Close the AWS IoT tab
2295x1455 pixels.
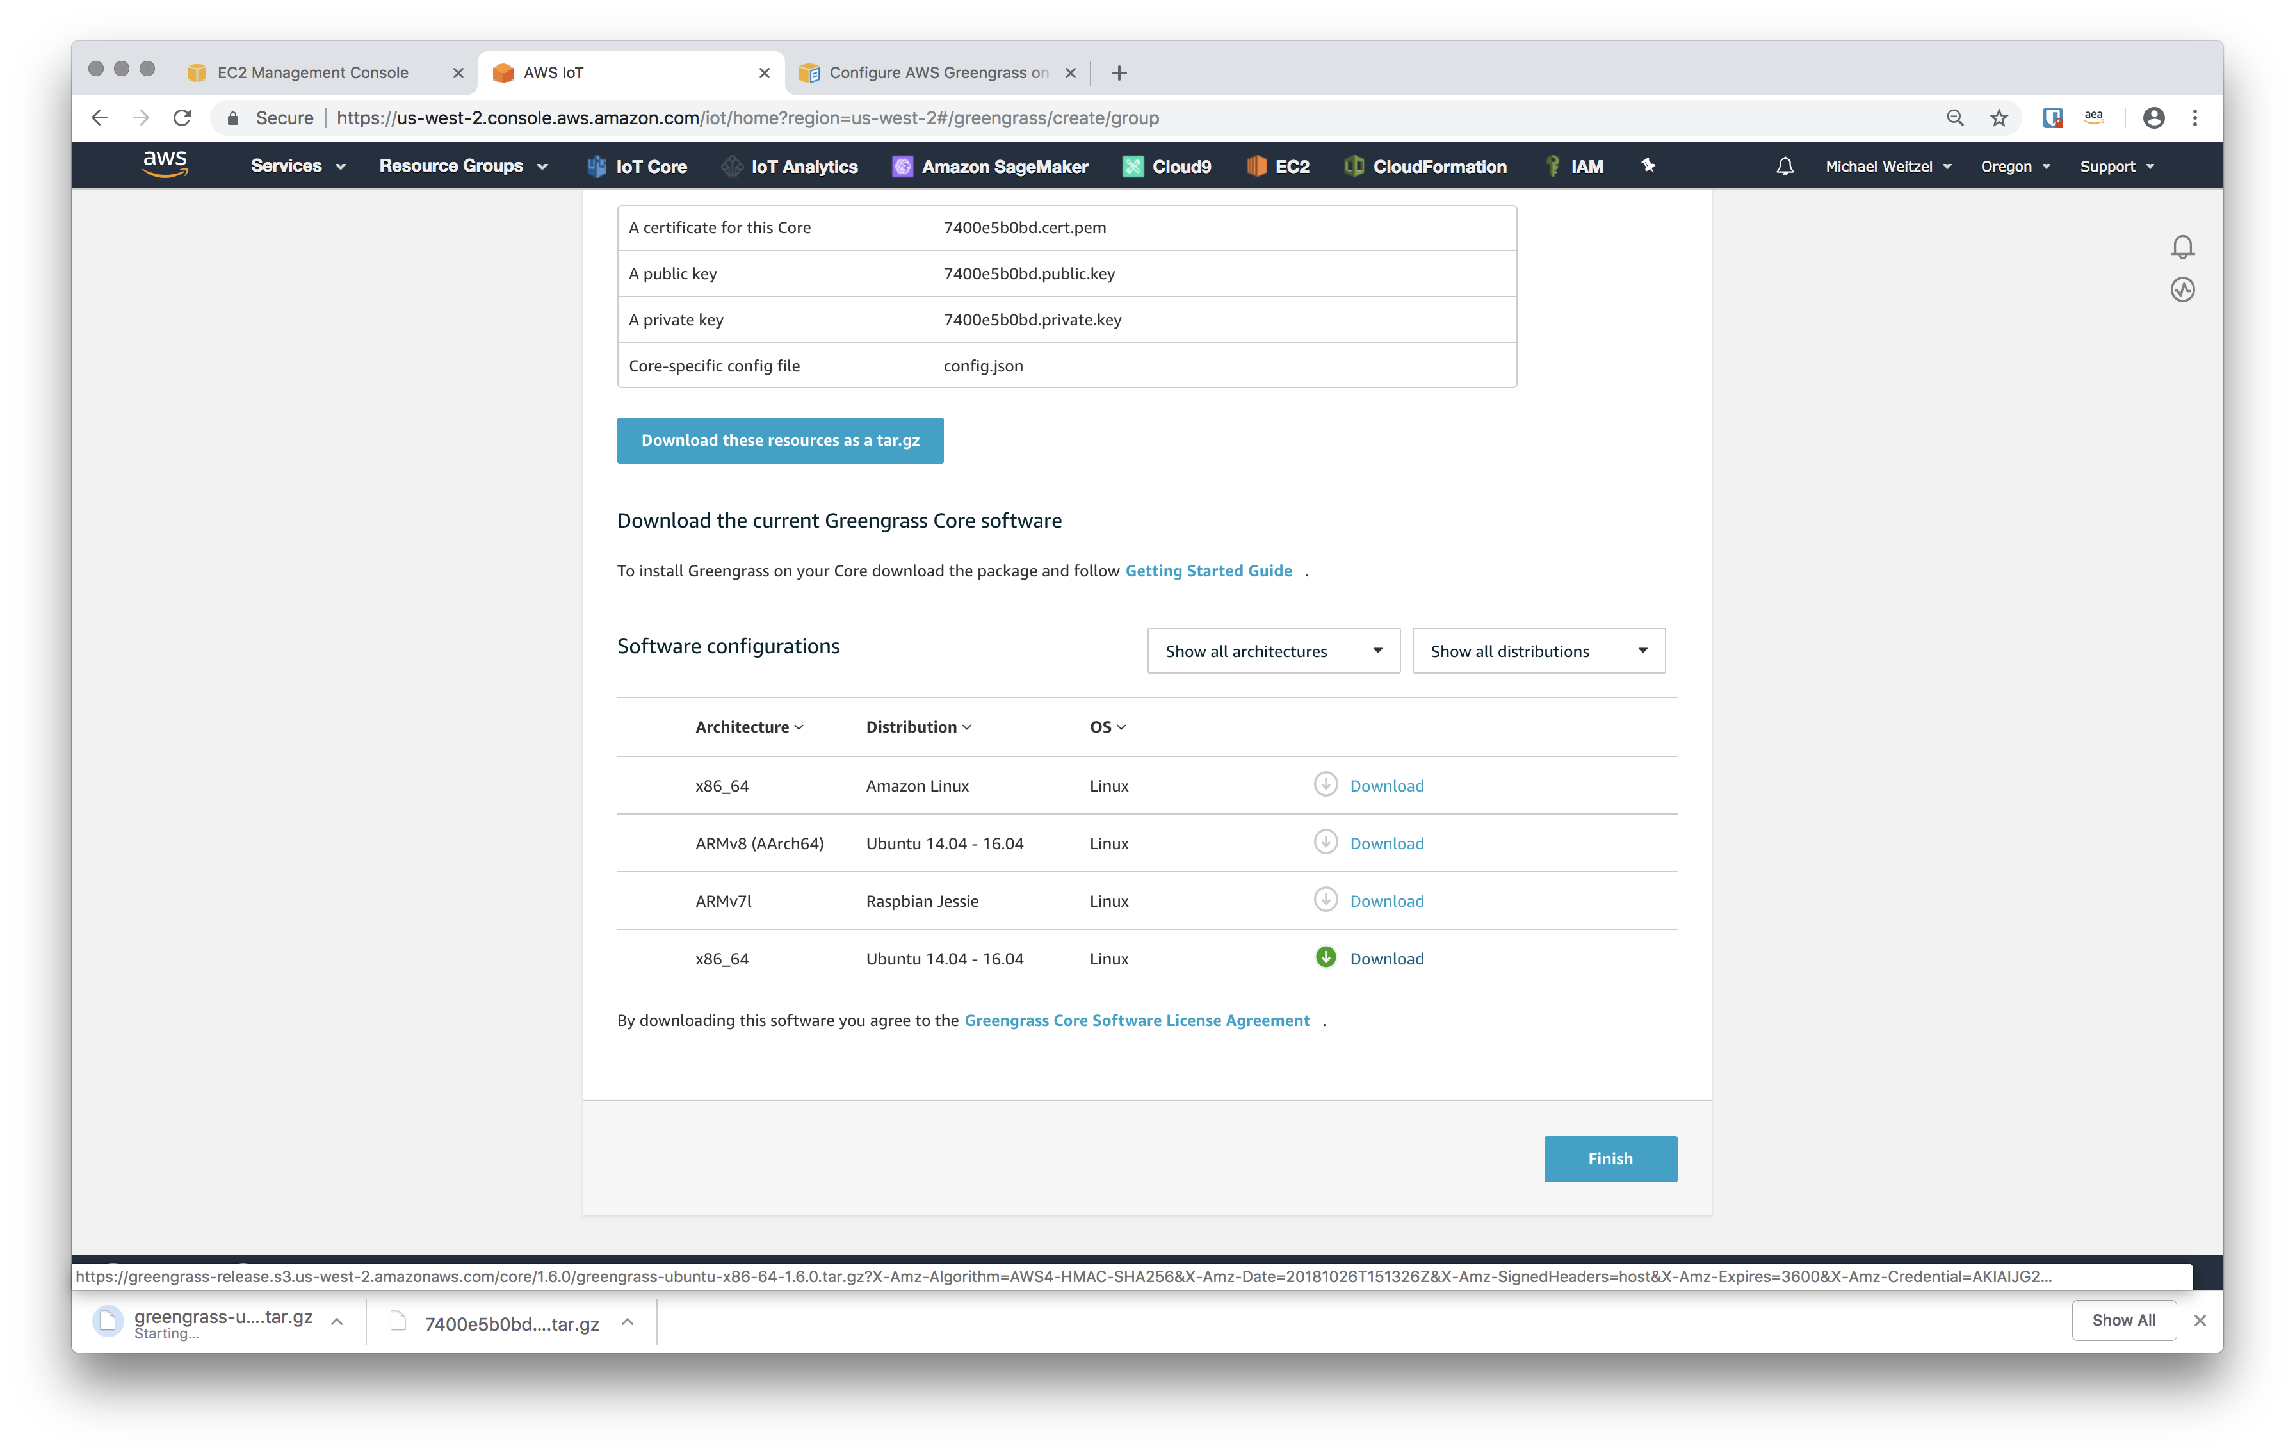coord(763,72)
